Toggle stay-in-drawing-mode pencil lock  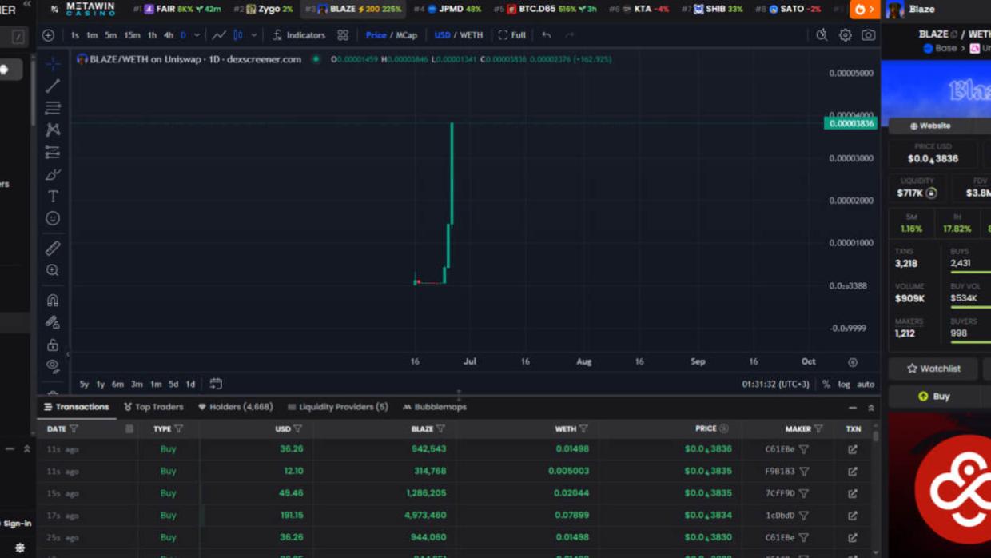point(53,322)
